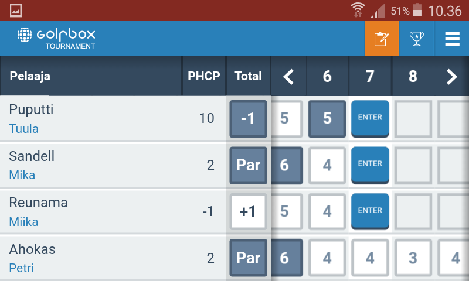
Task: Open player Petri Ahokas's name link
Action: point(22,268)
